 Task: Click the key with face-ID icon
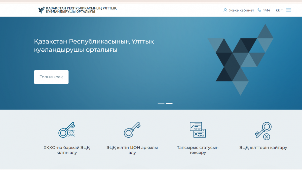coord(67,130)
